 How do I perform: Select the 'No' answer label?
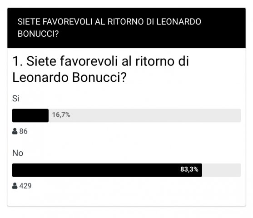tap(18, 153)
